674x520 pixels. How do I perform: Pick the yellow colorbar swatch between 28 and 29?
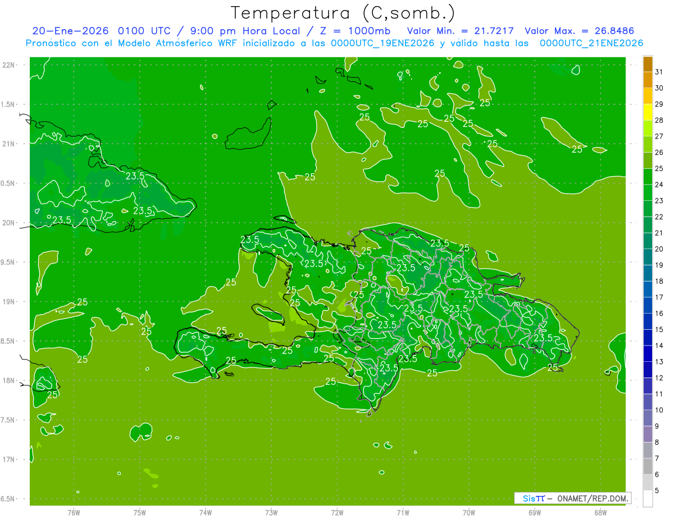pos(648,112)
